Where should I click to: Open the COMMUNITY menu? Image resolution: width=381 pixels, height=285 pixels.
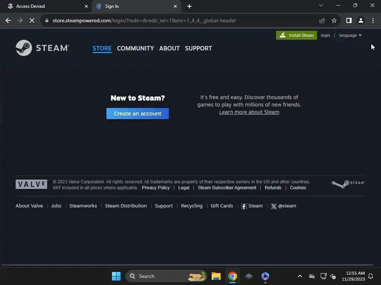(x=135, y=48)
